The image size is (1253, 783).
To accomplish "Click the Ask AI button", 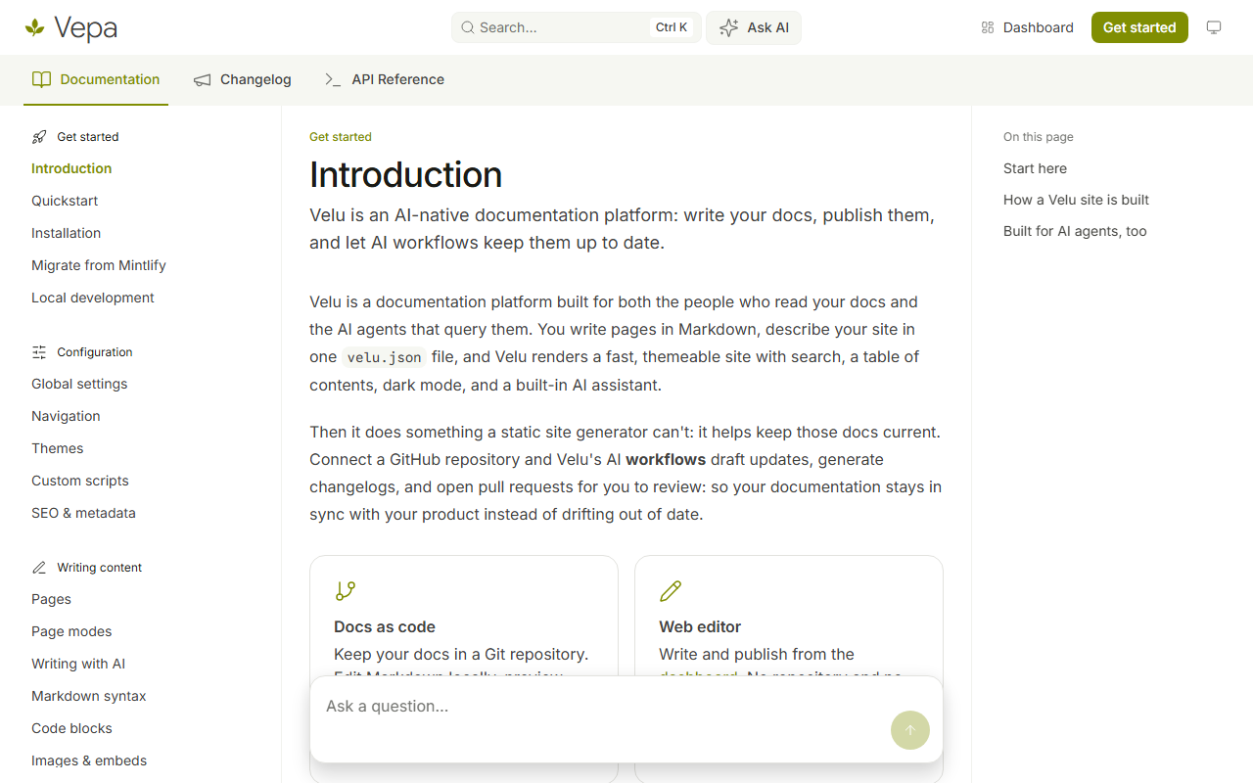I will (754, 27).
